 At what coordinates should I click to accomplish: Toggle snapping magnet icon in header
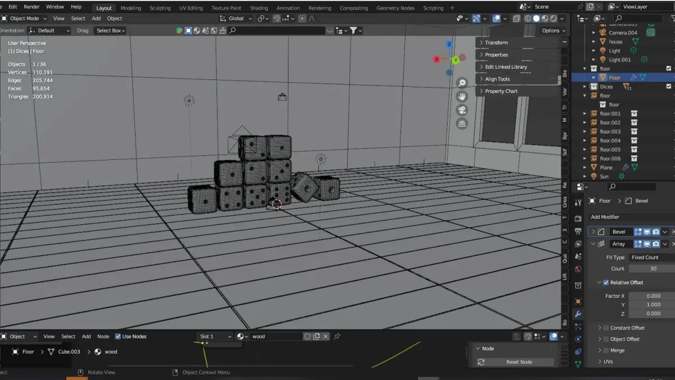coord(276,19)
